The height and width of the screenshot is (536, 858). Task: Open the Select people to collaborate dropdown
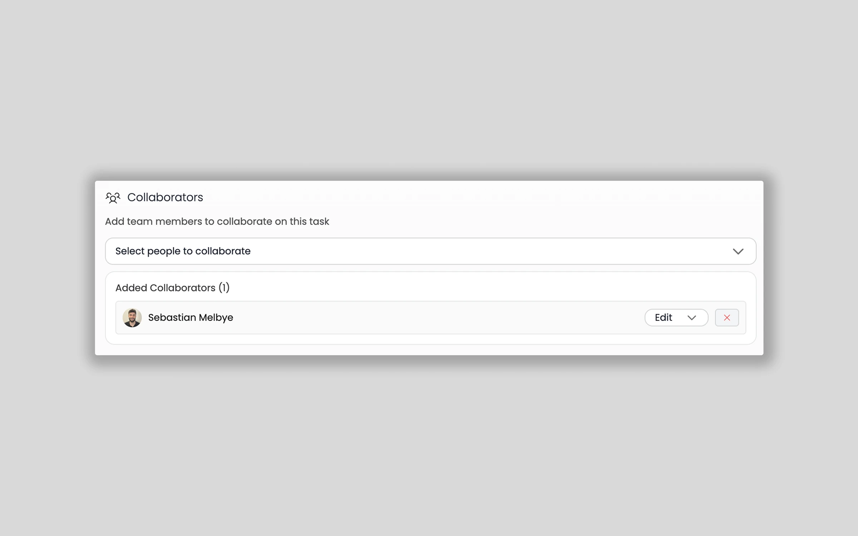tap(429, 251)
